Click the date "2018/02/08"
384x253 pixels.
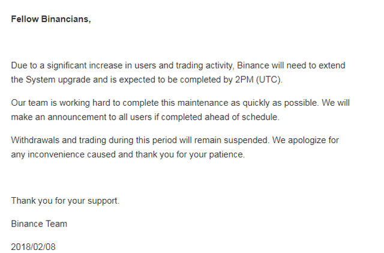(33, 246)
